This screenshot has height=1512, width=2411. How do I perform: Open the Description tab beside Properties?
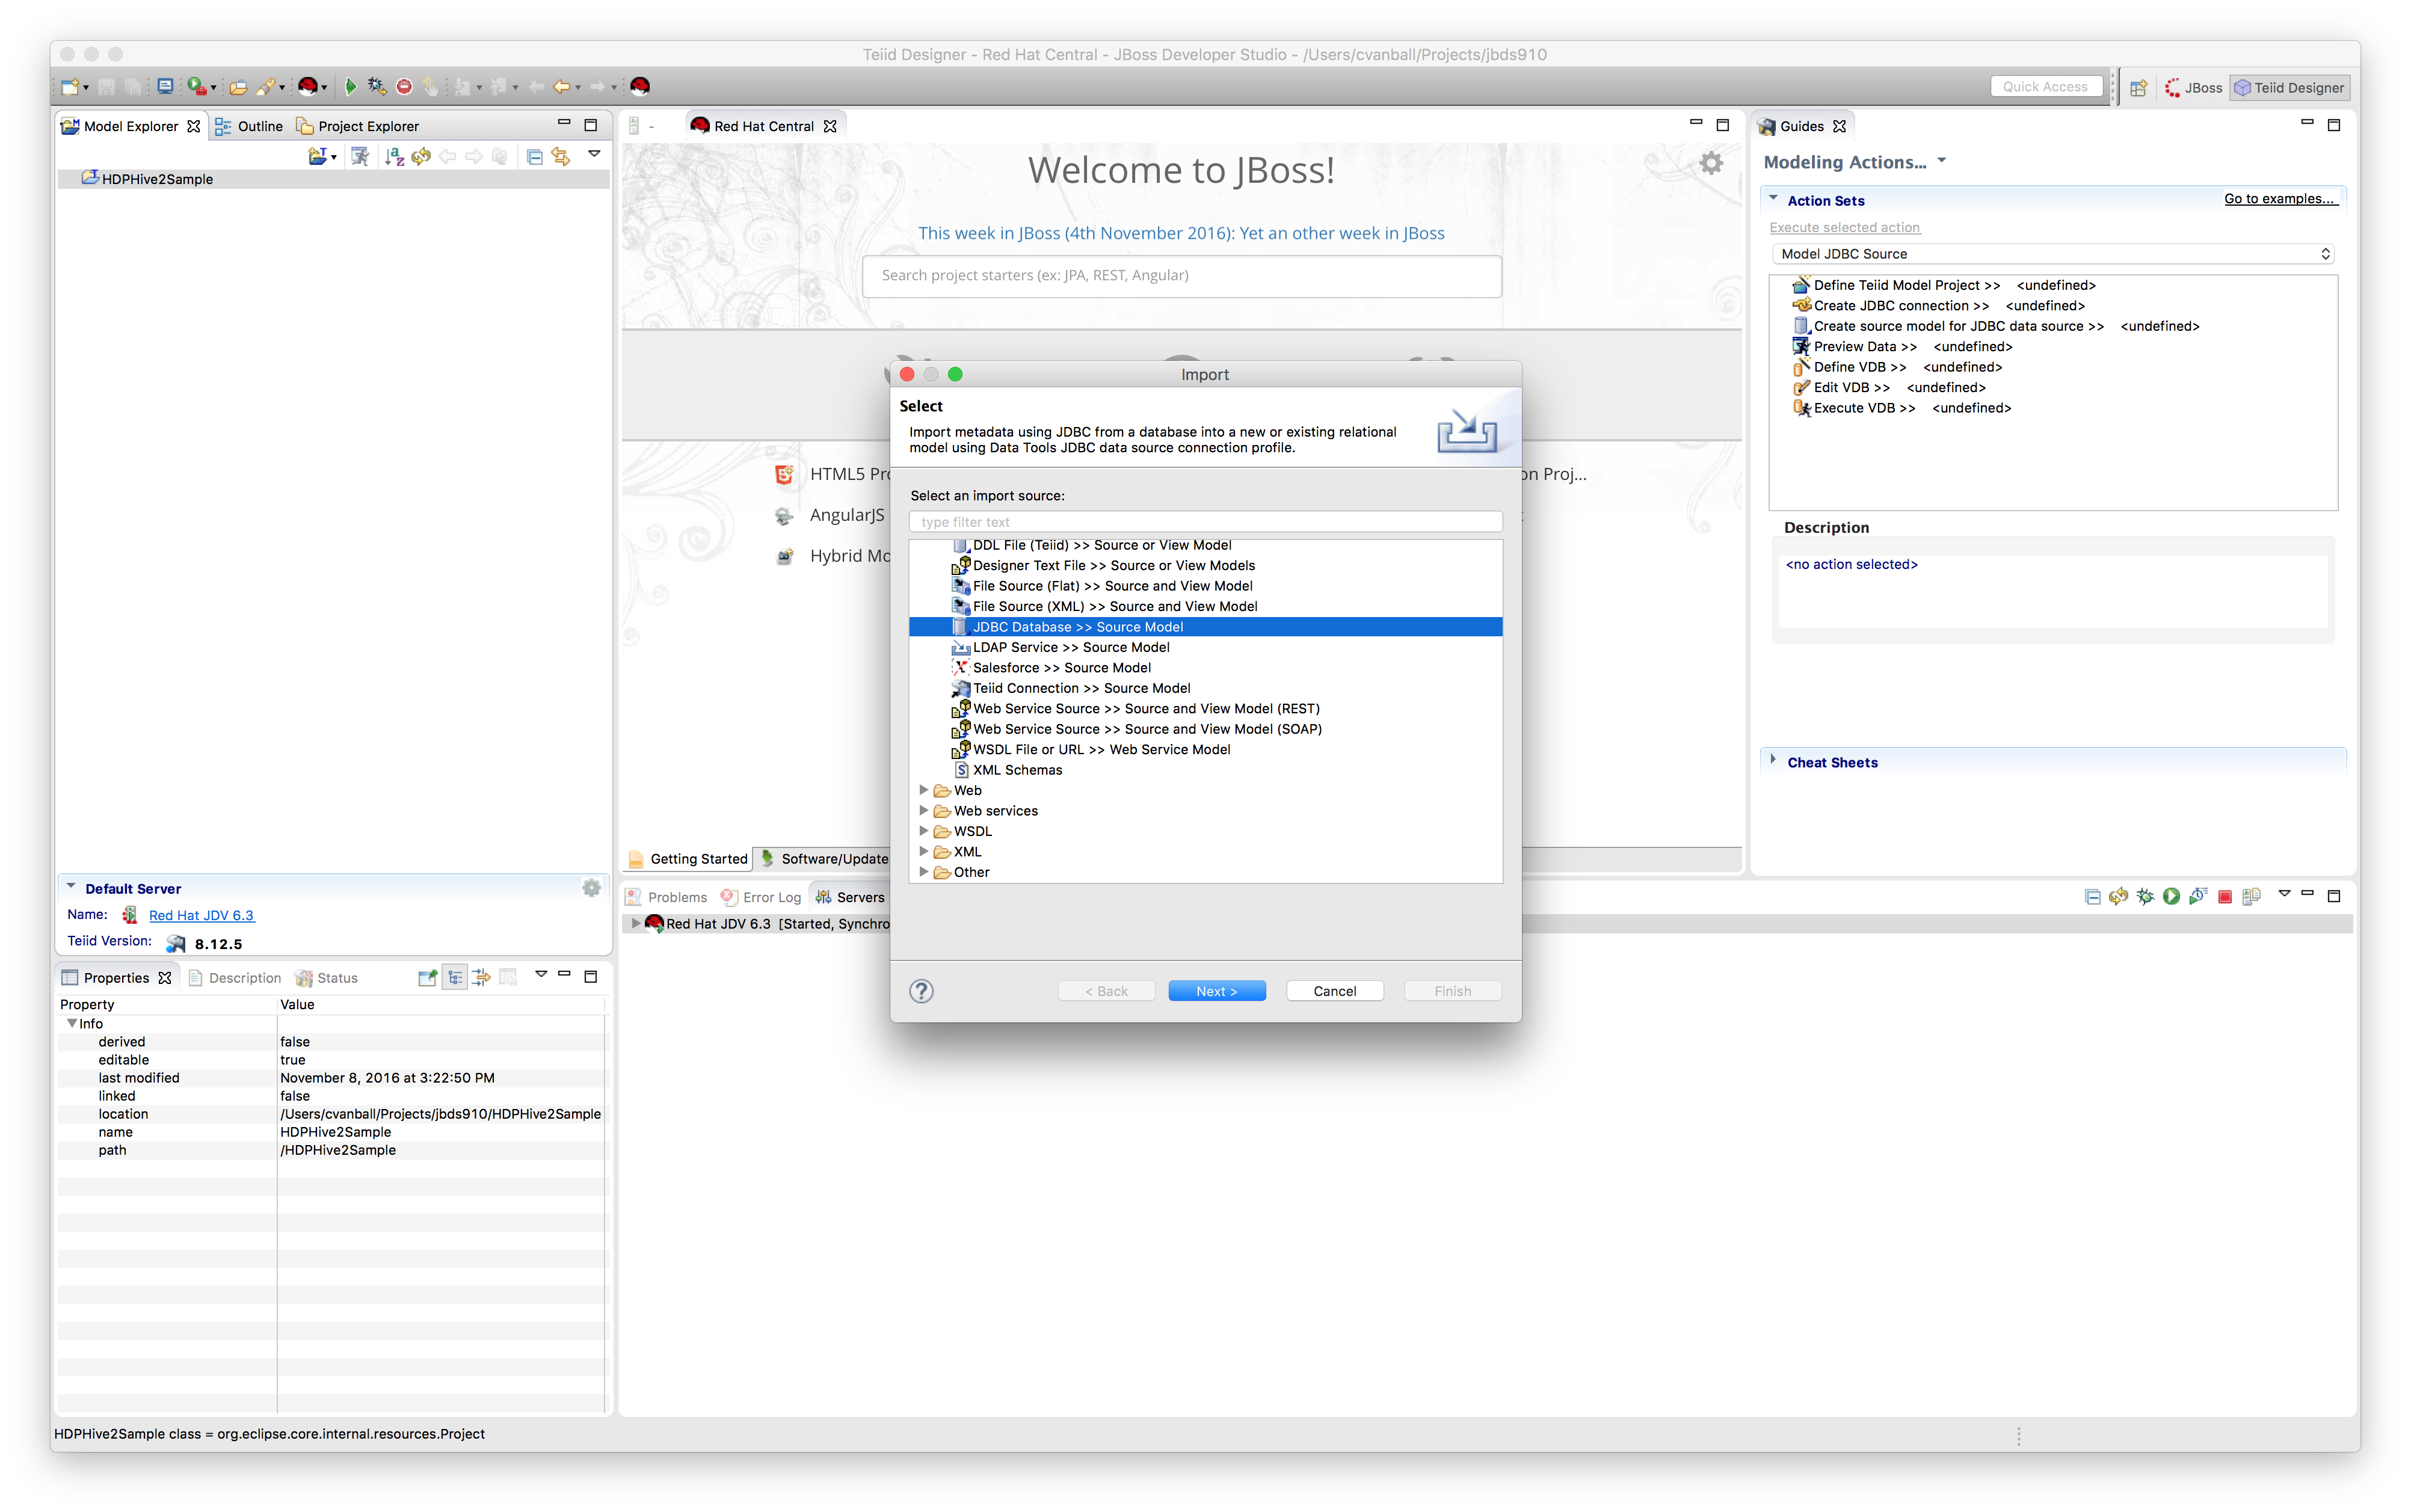point(235,978)
